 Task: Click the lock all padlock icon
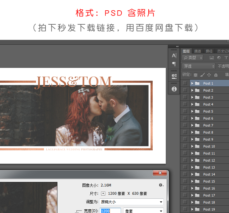point(216,75)
